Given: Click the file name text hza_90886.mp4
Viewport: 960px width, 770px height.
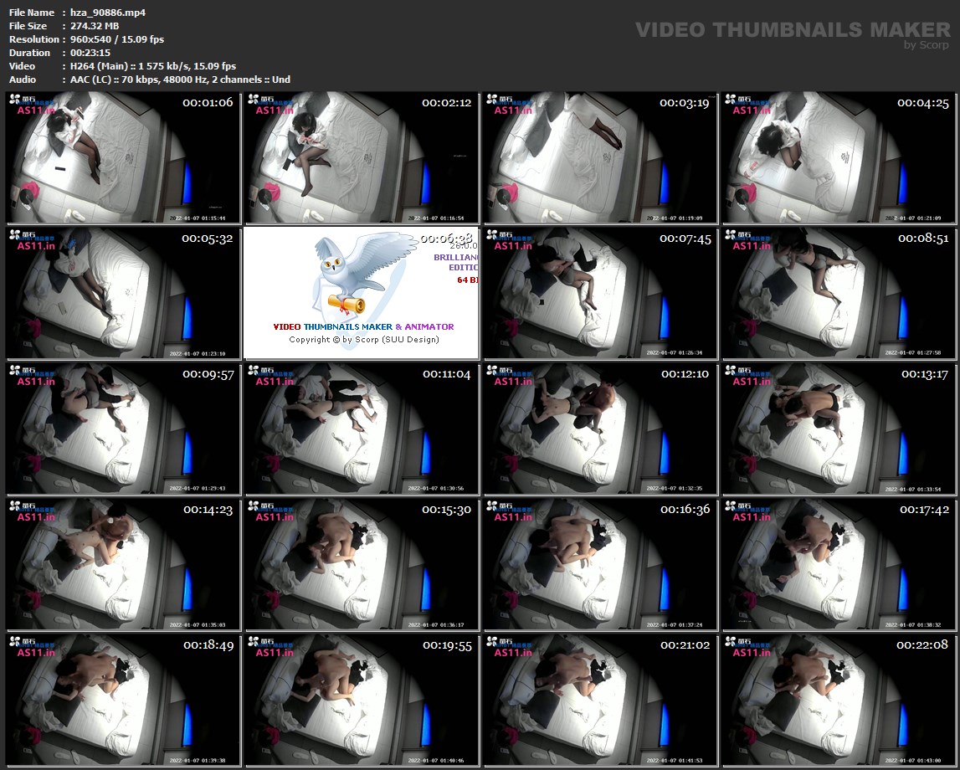Looking at the screenshot, I should tap(108, 13).
